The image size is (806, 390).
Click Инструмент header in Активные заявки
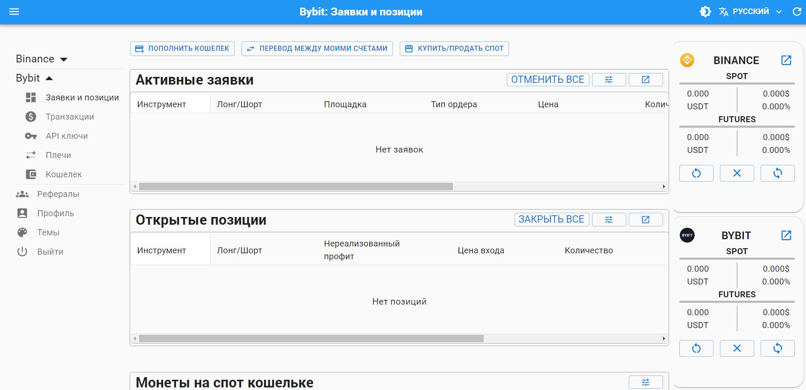(161, 104)
